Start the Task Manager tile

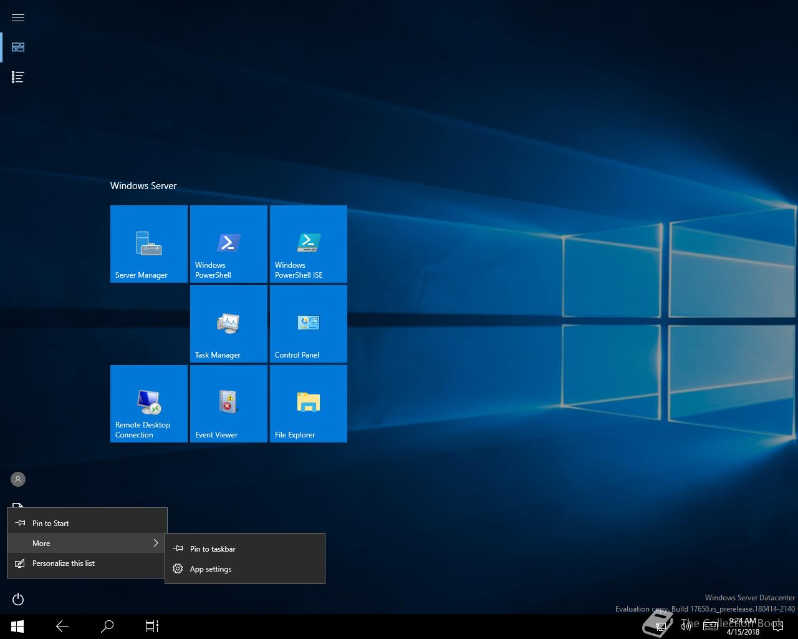[229, 324]
